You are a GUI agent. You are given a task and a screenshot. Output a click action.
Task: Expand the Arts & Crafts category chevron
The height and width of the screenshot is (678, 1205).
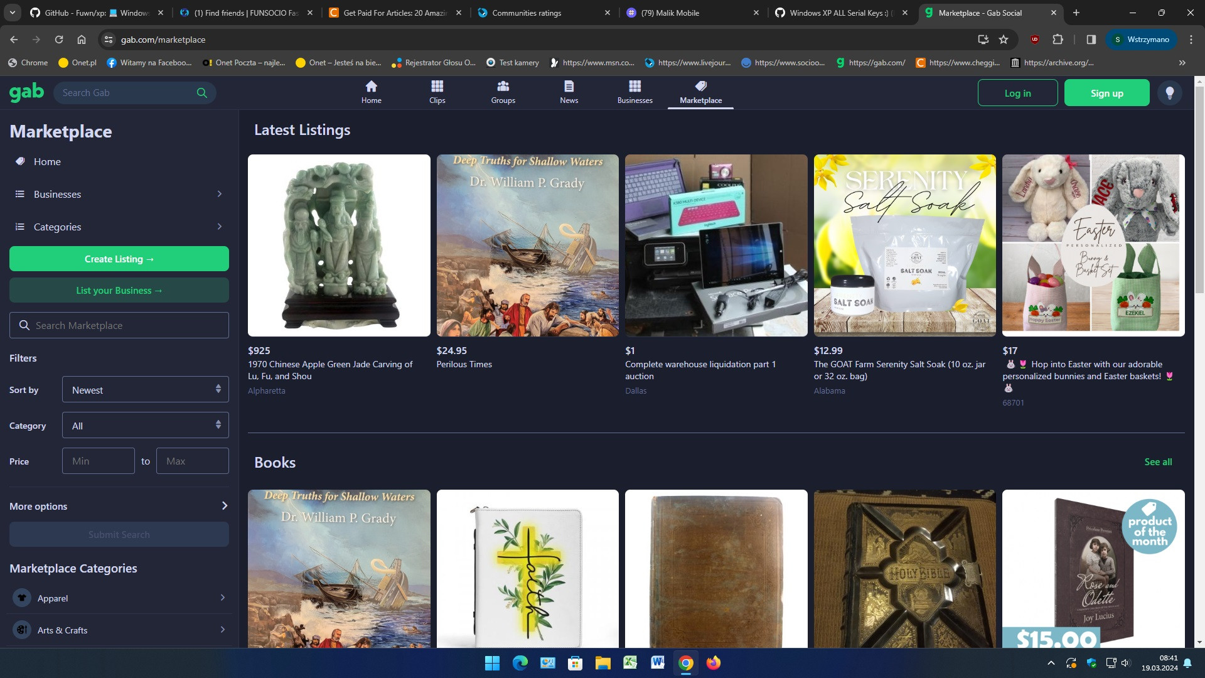[222, 630]
